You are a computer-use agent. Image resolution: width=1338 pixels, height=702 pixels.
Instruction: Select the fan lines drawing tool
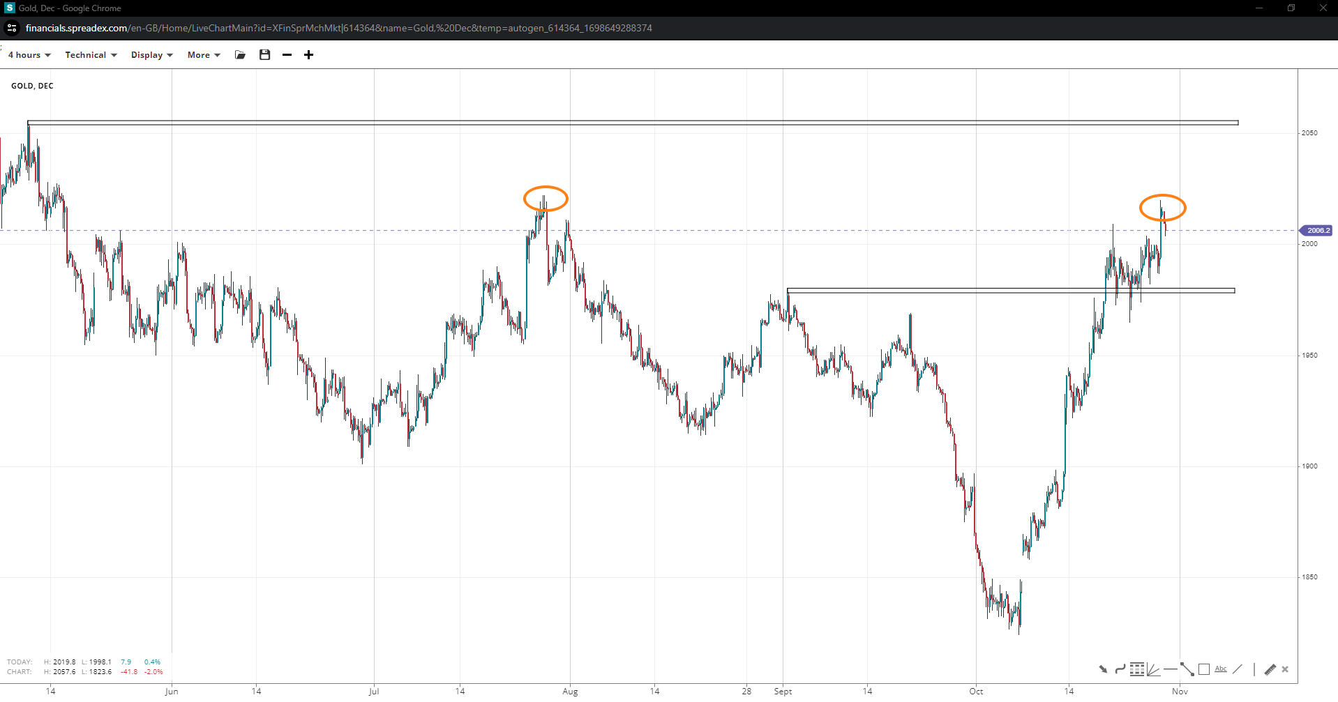1153,669
